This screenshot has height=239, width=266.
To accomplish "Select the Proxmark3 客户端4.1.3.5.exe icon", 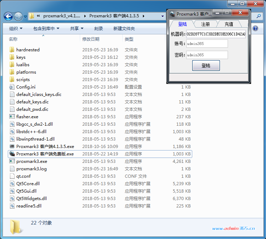I will coord(12,146).
